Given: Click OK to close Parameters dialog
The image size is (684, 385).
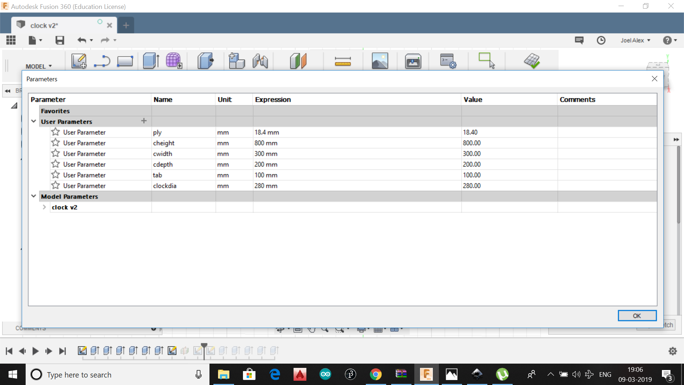Looking at the screenshot, I should [637, 316].
